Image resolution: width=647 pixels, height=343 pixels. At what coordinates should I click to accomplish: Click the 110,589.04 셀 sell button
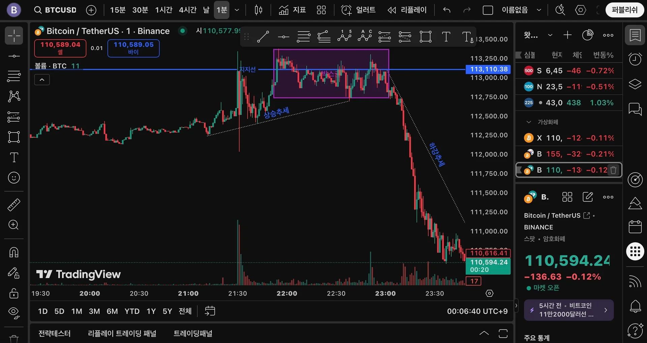point(60,48)
